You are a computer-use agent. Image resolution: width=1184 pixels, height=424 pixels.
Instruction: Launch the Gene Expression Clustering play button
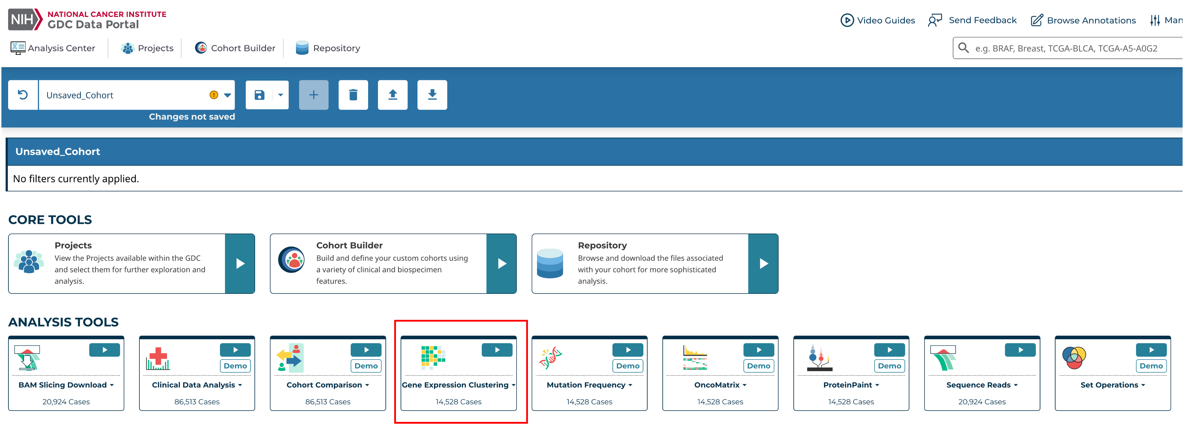[x=497, y=350]
